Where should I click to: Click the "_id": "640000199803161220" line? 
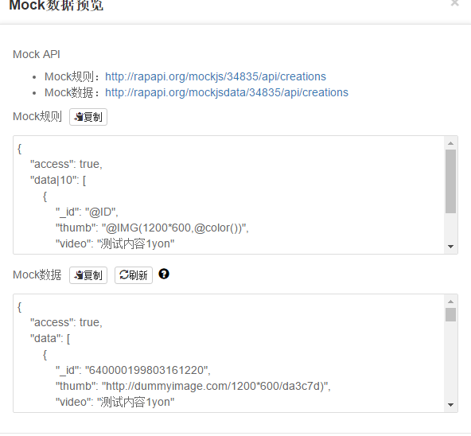tap(133, 370)
